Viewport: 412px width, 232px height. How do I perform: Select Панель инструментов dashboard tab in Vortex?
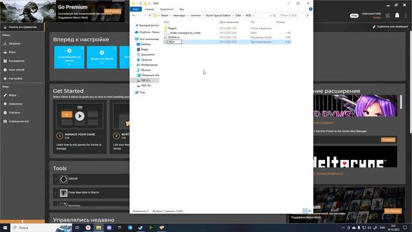point(23,27)
